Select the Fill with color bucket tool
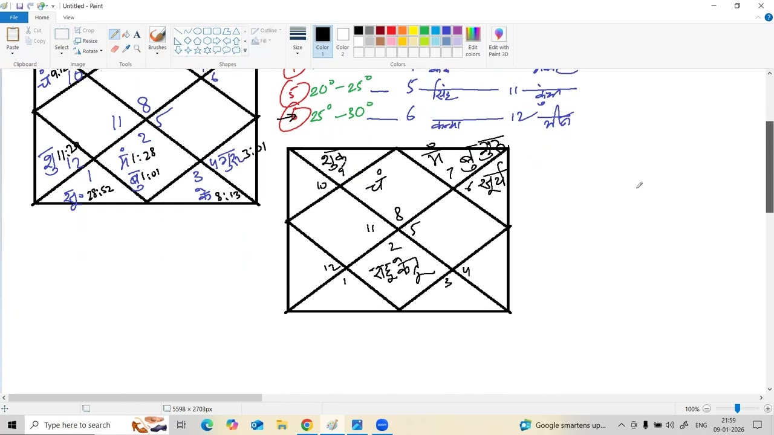The height and width of the screenshot is (435, 774). (x=126, y=34)
